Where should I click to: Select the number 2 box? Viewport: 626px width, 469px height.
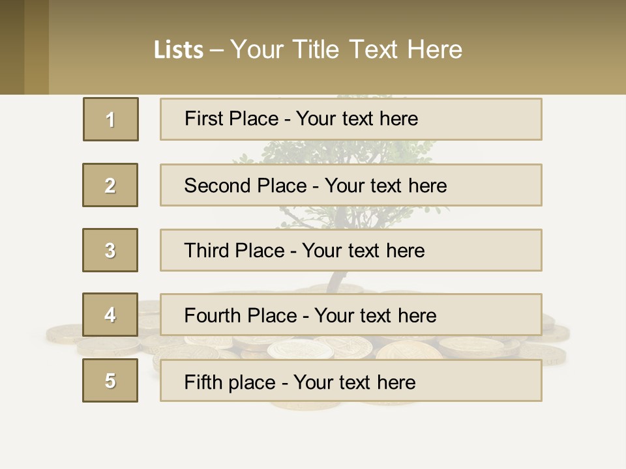tap(110, 185)
